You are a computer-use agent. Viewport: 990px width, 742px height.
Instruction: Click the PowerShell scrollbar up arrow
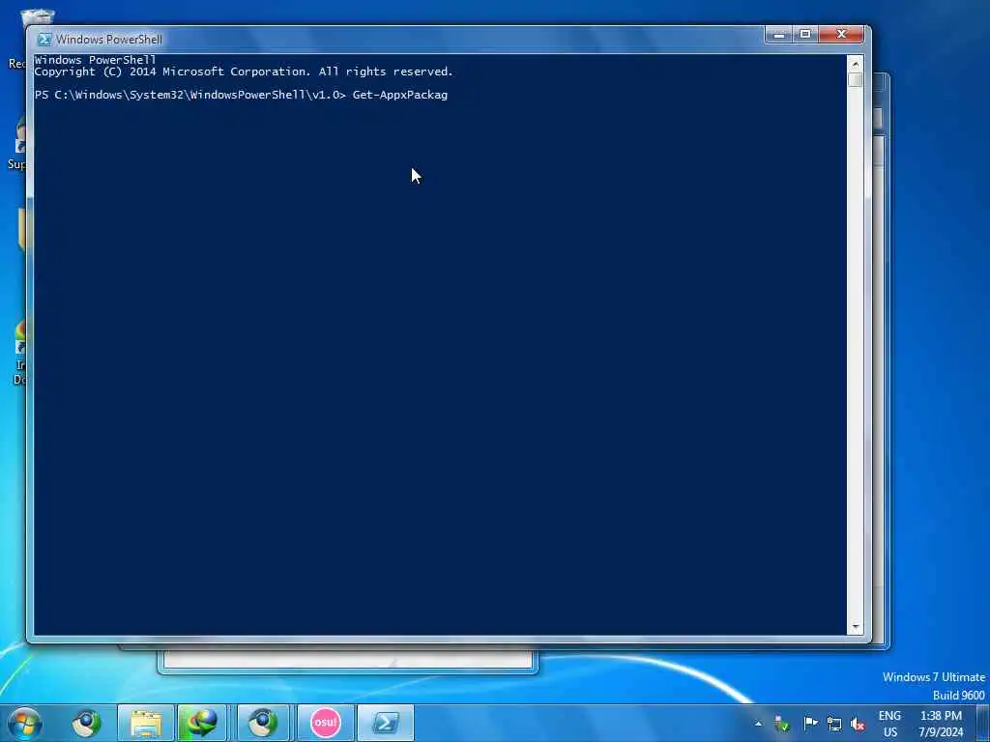point(856,64)
